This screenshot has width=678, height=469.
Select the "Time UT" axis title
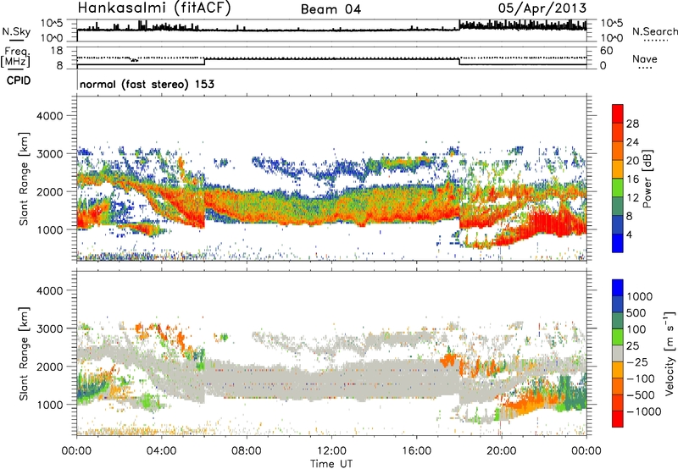tap(331, 463)
